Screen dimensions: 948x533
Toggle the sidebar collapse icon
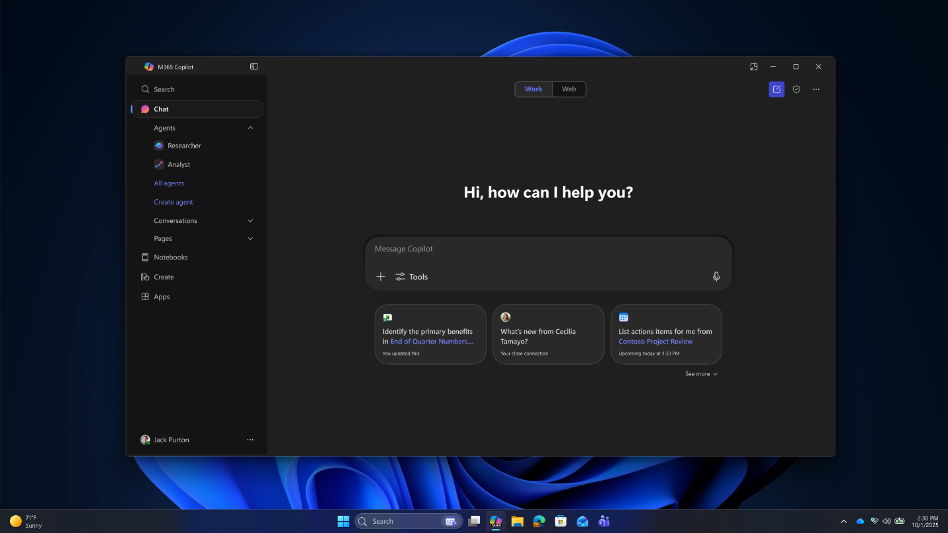pyautogui.click(x=254, y=66)
